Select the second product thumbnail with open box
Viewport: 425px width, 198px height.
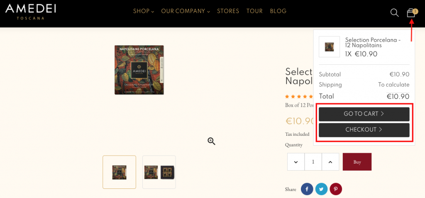point(159,172)
